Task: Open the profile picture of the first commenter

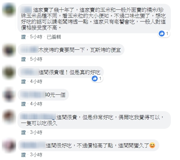Action: click(9, 10)
